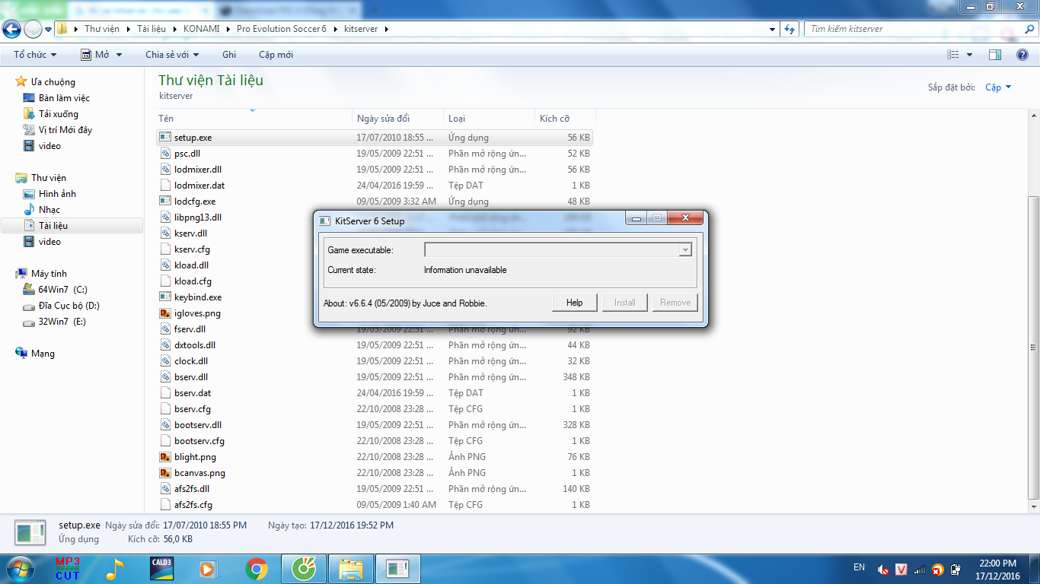
Task: Expand kitserver breadcrumb arrow
Action: click(386, 29)
